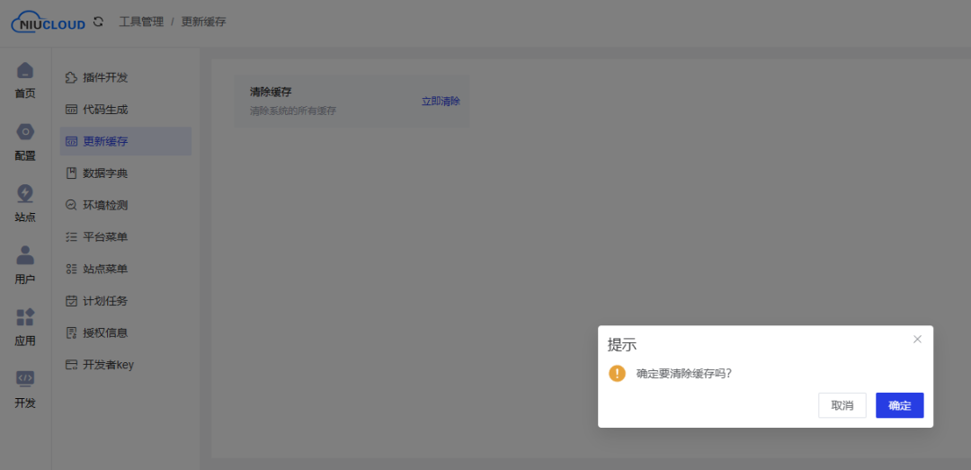This screenshot has height=470, width=971.
Task: Click the 立即清除 link
Action: [x=441, y=102]
